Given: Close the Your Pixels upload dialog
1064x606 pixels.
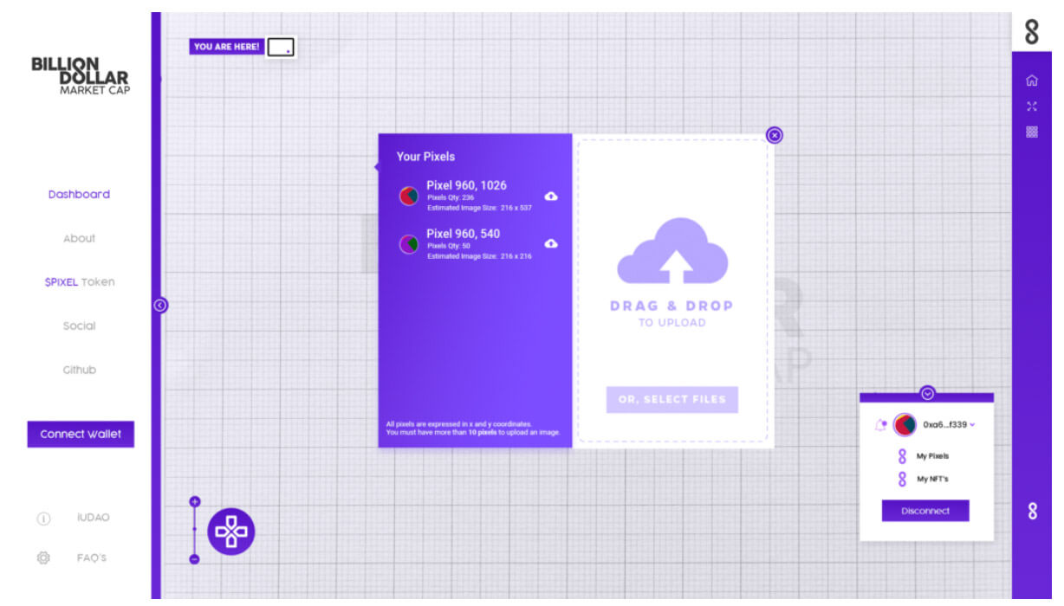Looking at the screenshot, I should click(x=774, y=135).
